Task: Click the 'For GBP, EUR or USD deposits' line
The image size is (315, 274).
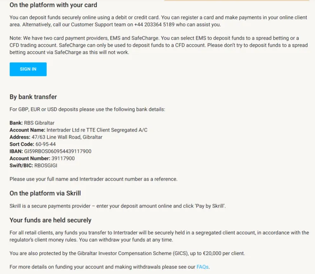Action: pyautogui.click(x=88, y=109)
